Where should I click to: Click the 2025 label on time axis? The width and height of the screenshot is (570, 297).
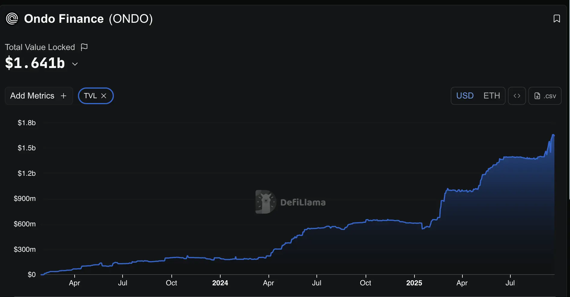414,283
